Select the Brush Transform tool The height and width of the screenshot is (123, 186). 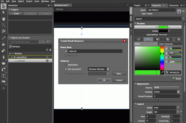coord(3,51)
